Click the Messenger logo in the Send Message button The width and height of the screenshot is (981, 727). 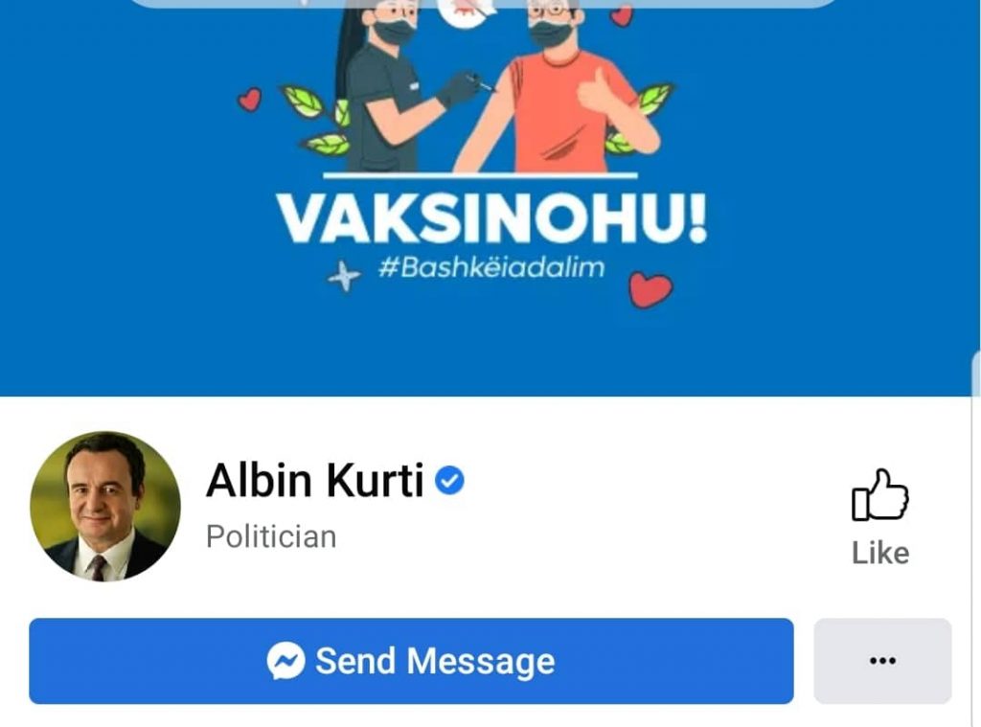point(285,661)
